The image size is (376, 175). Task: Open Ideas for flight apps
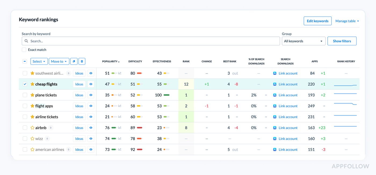79,106
